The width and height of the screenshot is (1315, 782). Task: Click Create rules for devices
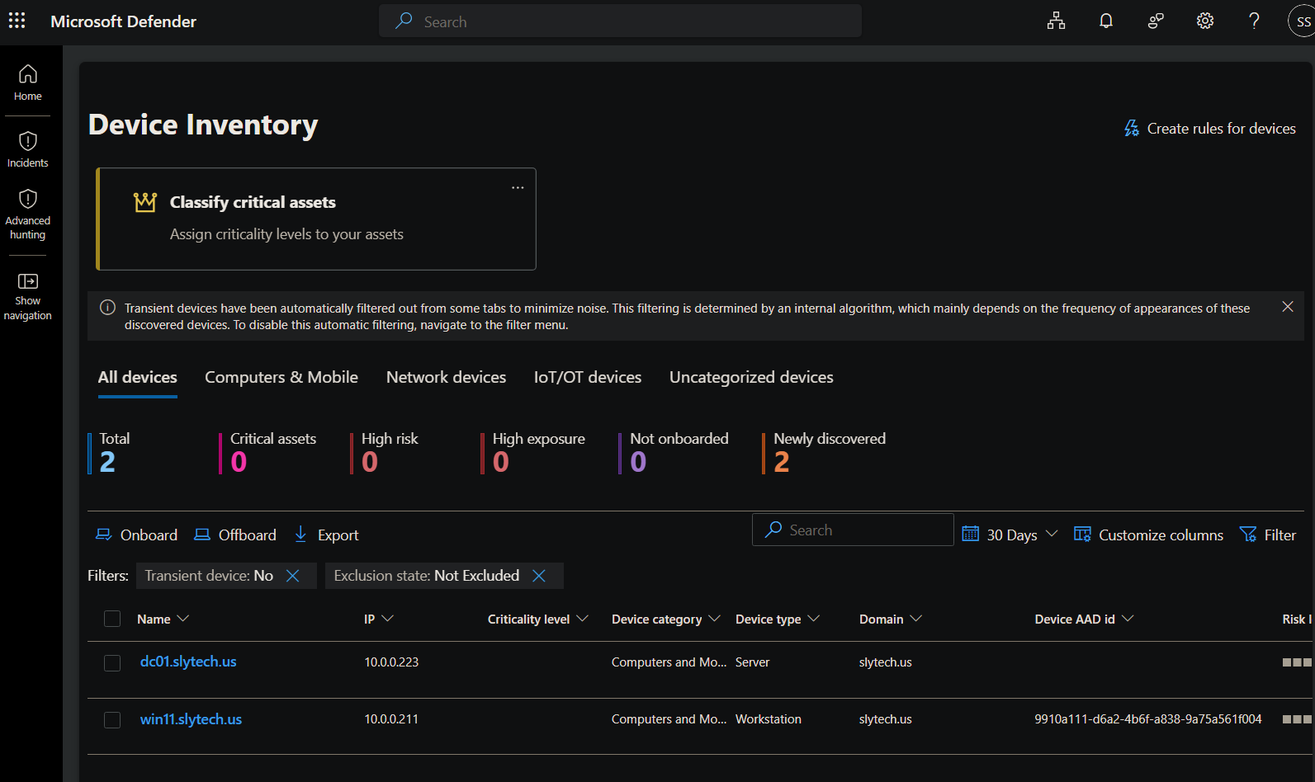(x=1210, y=129)
